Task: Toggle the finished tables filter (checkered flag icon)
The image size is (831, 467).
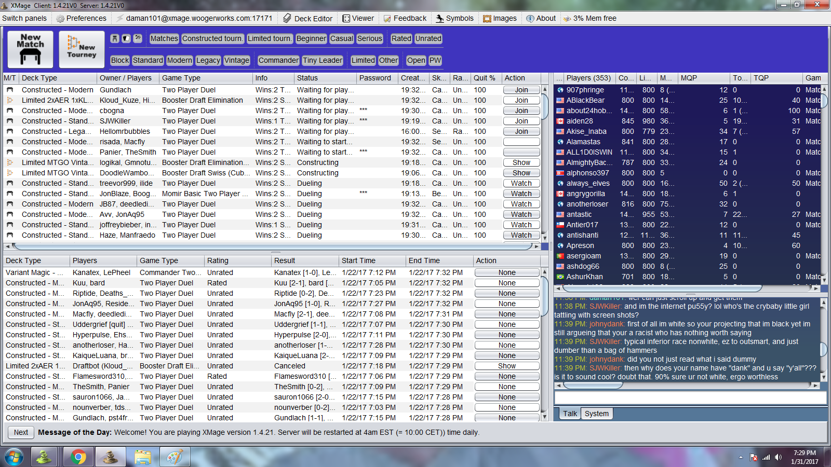Action: coord(138,38)
